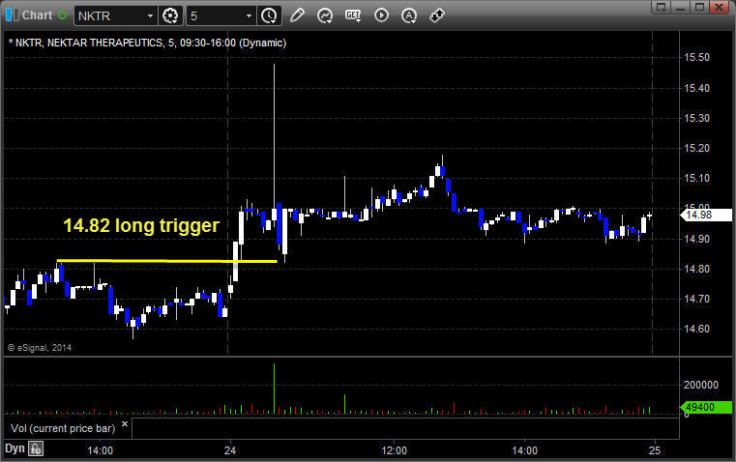Toggle the green link status circle
This screenshot has width=736, height=462.
point(63,15)
